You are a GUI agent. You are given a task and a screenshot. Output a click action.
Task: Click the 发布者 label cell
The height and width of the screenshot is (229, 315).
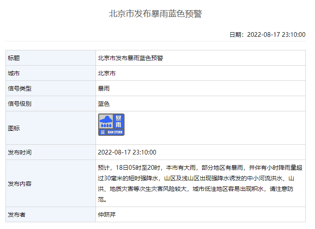51,215
